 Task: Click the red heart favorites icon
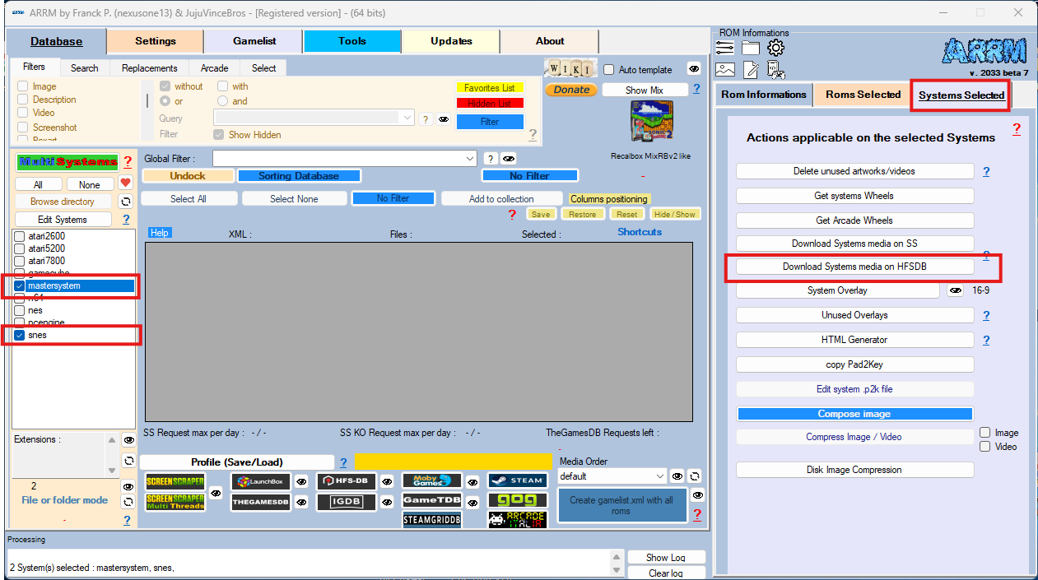[125, 183]
